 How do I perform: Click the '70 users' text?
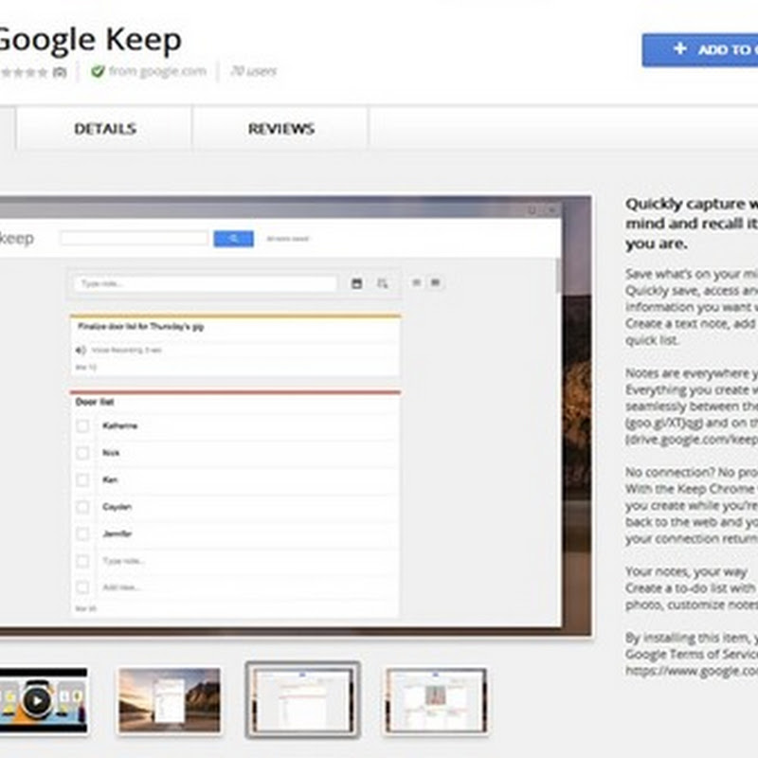tap(253, 72)
